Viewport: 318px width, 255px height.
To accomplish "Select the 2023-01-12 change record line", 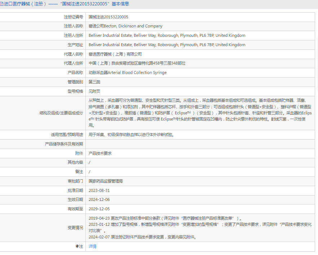I will [200, 228].
